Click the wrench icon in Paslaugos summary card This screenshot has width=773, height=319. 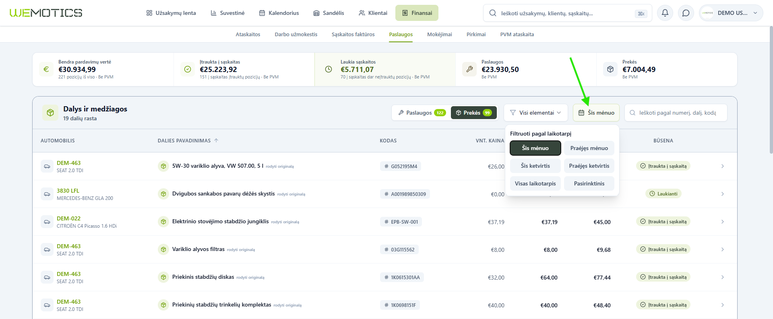click(469, 69)
